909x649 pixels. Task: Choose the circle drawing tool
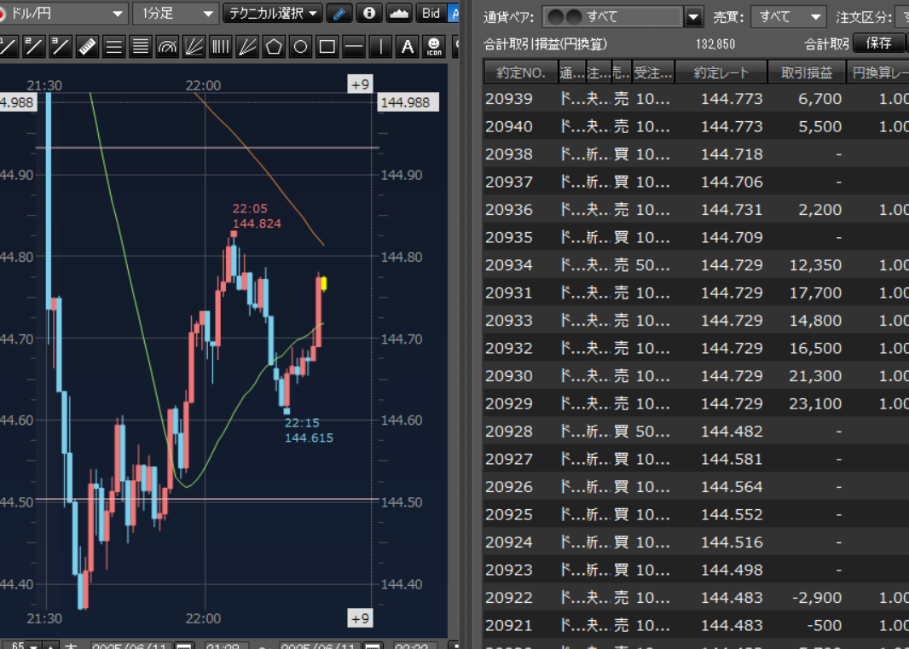300,47
